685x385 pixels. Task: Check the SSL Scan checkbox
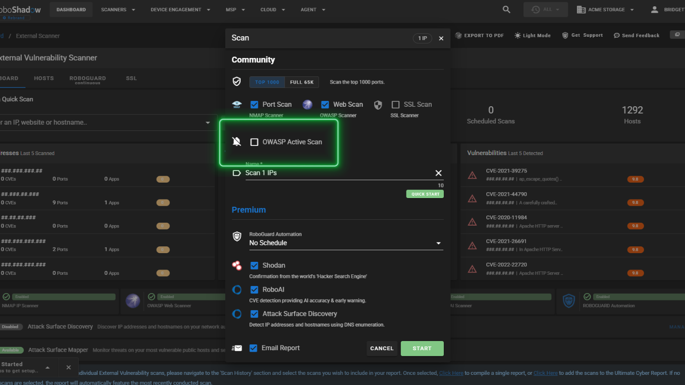tap(395, 105)
